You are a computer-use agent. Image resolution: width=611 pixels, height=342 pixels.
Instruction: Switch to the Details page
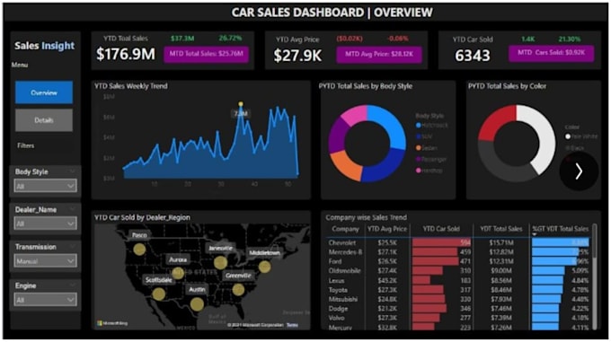[44, 120]
